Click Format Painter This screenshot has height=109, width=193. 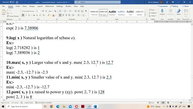13,16
